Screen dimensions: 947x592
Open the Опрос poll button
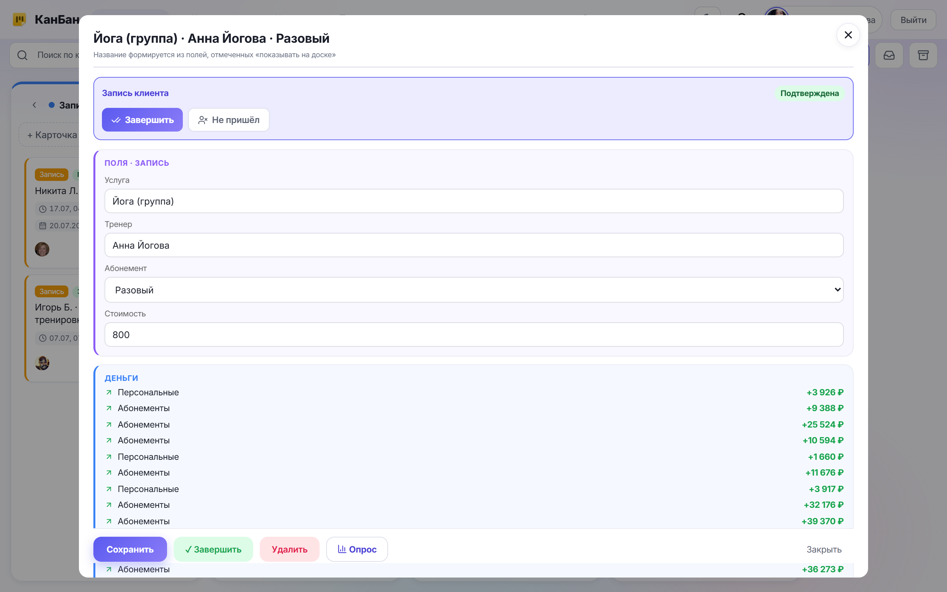pyautogui.click(x=357, y=549)
